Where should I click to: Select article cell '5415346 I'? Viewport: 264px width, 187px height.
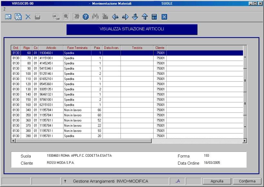click(x=51, y=68)
